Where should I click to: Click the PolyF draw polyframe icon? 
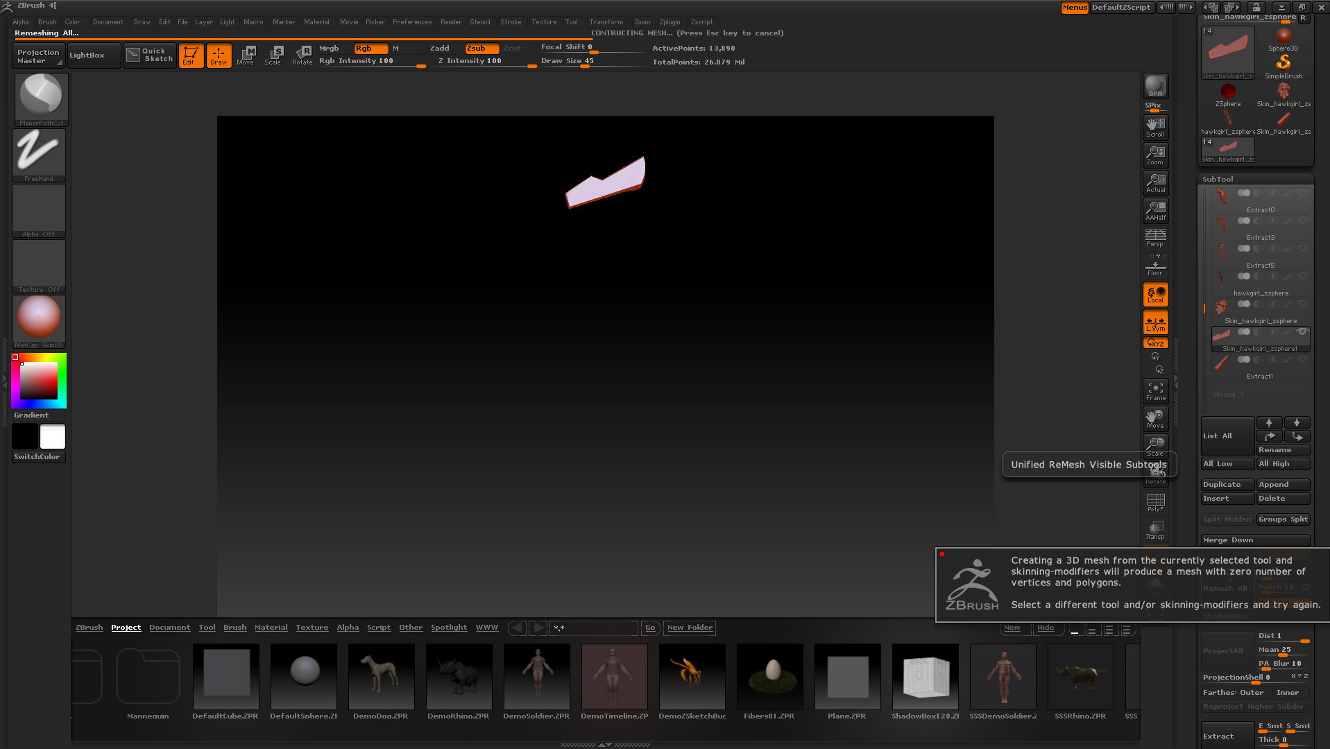click(1155, 502)
